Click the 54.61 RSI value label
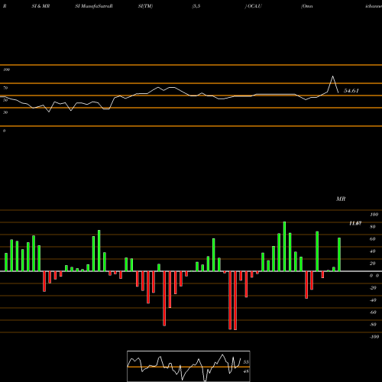Screen dimensions: 382x382 (351, 91)
